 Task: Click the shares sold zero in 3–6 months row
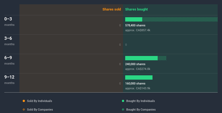[120, 45]
